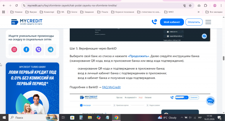Open the статистика по нов... bookmark folder
The image size is (225, 121).
(x=149, y=12)
